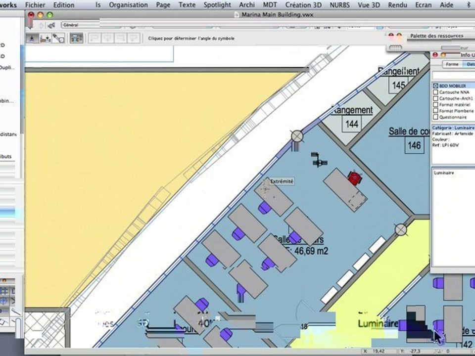Click the Rangement 144 room label

[352, 110]
